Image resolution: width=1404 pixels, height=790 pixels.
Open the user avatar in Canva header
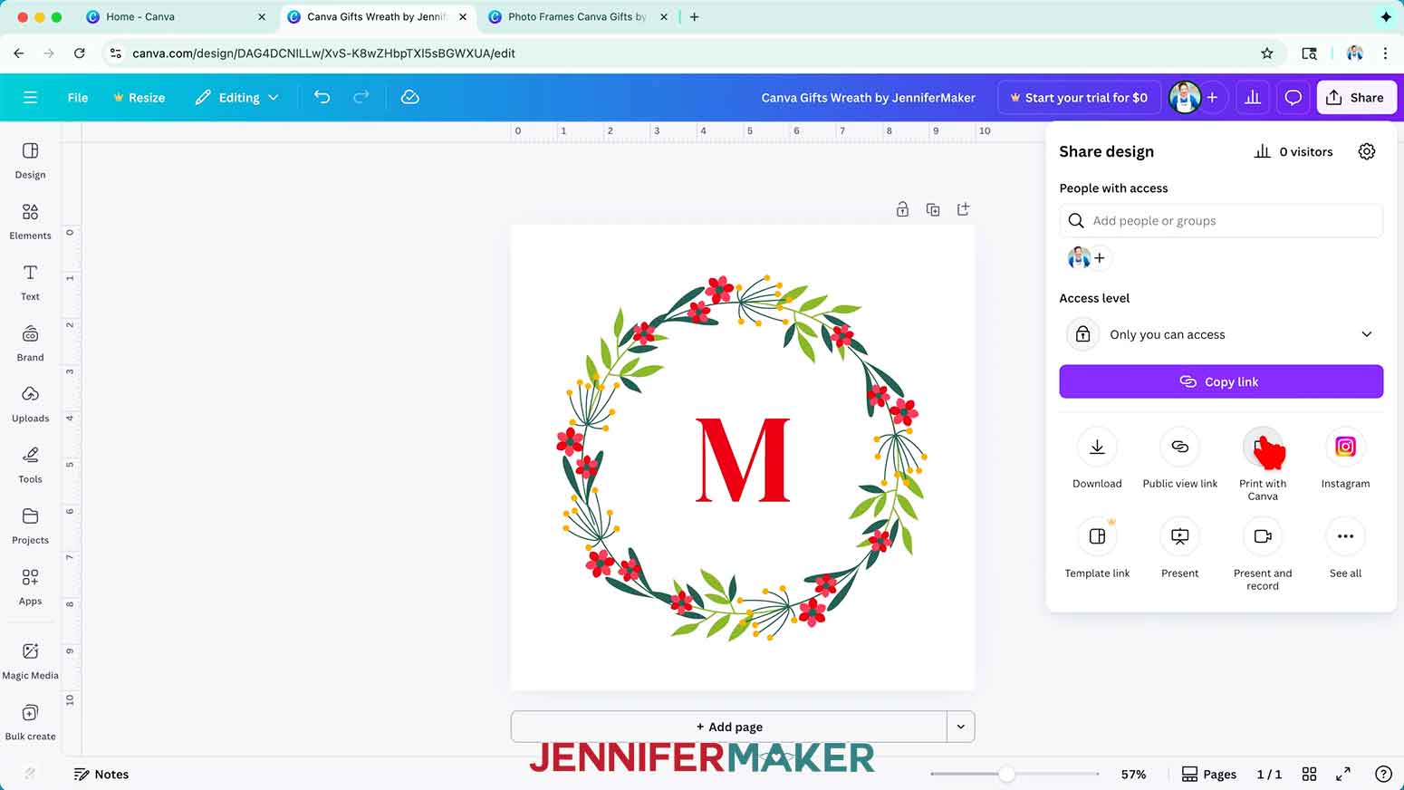tap(1185, 97)
